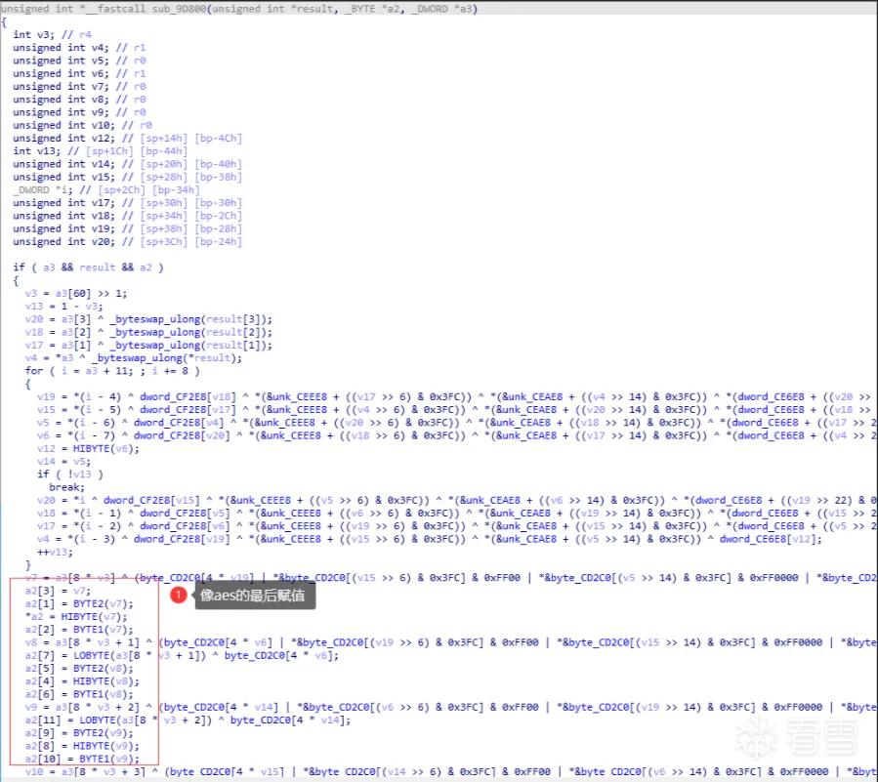
Task: Select the 'v9 = a3[8 * v3 + 2]' line
Action: pyautogui.click(x=451, y=707)
